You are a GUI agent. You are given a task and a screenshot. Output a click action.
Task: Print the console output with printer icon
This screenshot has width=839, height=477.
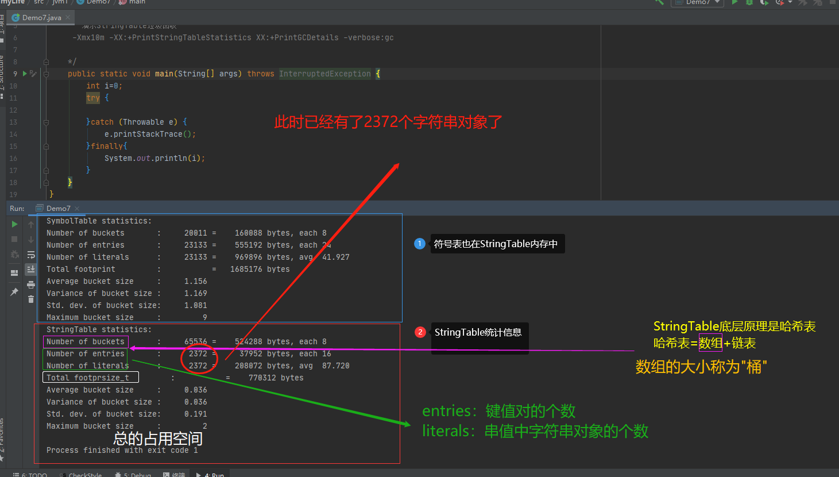[31, 284]
